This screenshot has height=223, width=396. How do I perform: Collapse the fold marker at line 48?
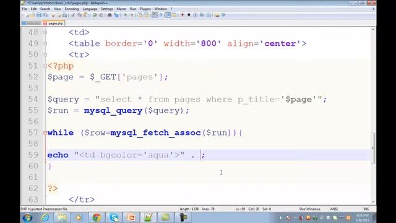(x=45, y=32)
